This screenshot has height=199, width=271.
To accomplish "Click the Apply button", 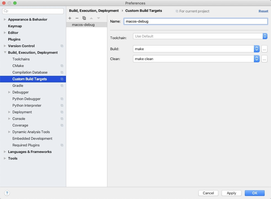I will click(x=231, y=193).
